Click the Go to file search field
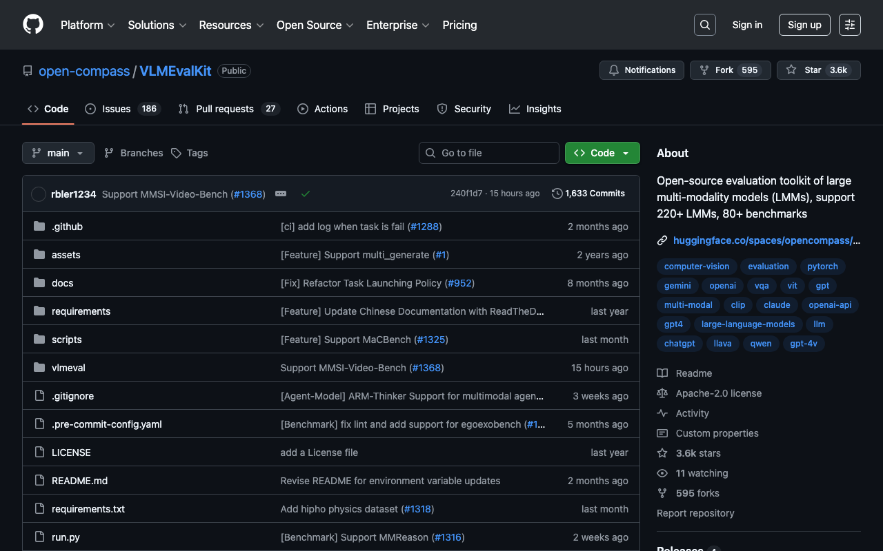 (489, 153)
